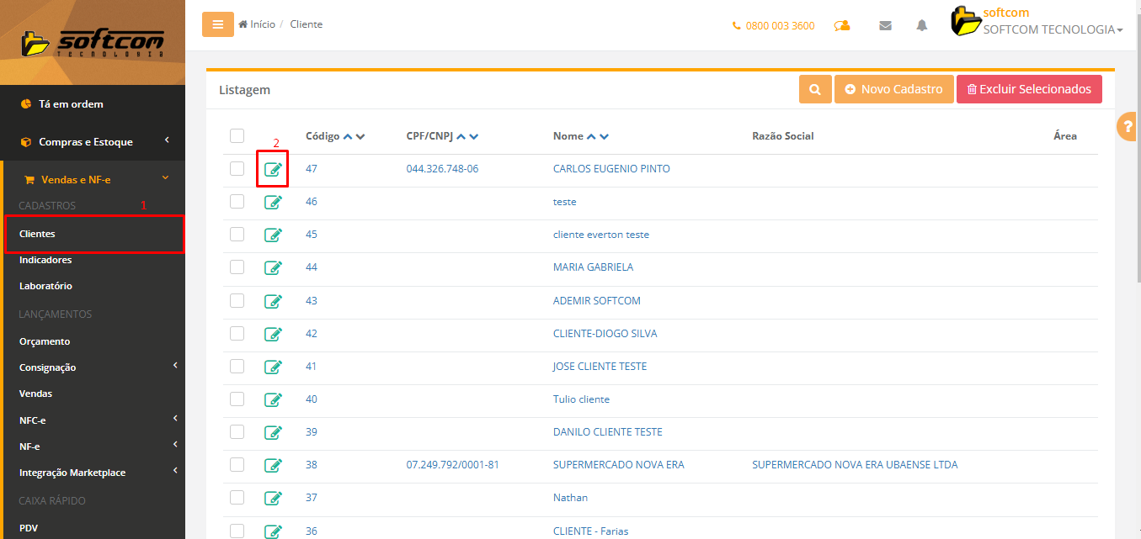The height and width of the screenshot is (539, 1141).
Task: Click the Novo Cadastro button
Action: click(893, 89)
